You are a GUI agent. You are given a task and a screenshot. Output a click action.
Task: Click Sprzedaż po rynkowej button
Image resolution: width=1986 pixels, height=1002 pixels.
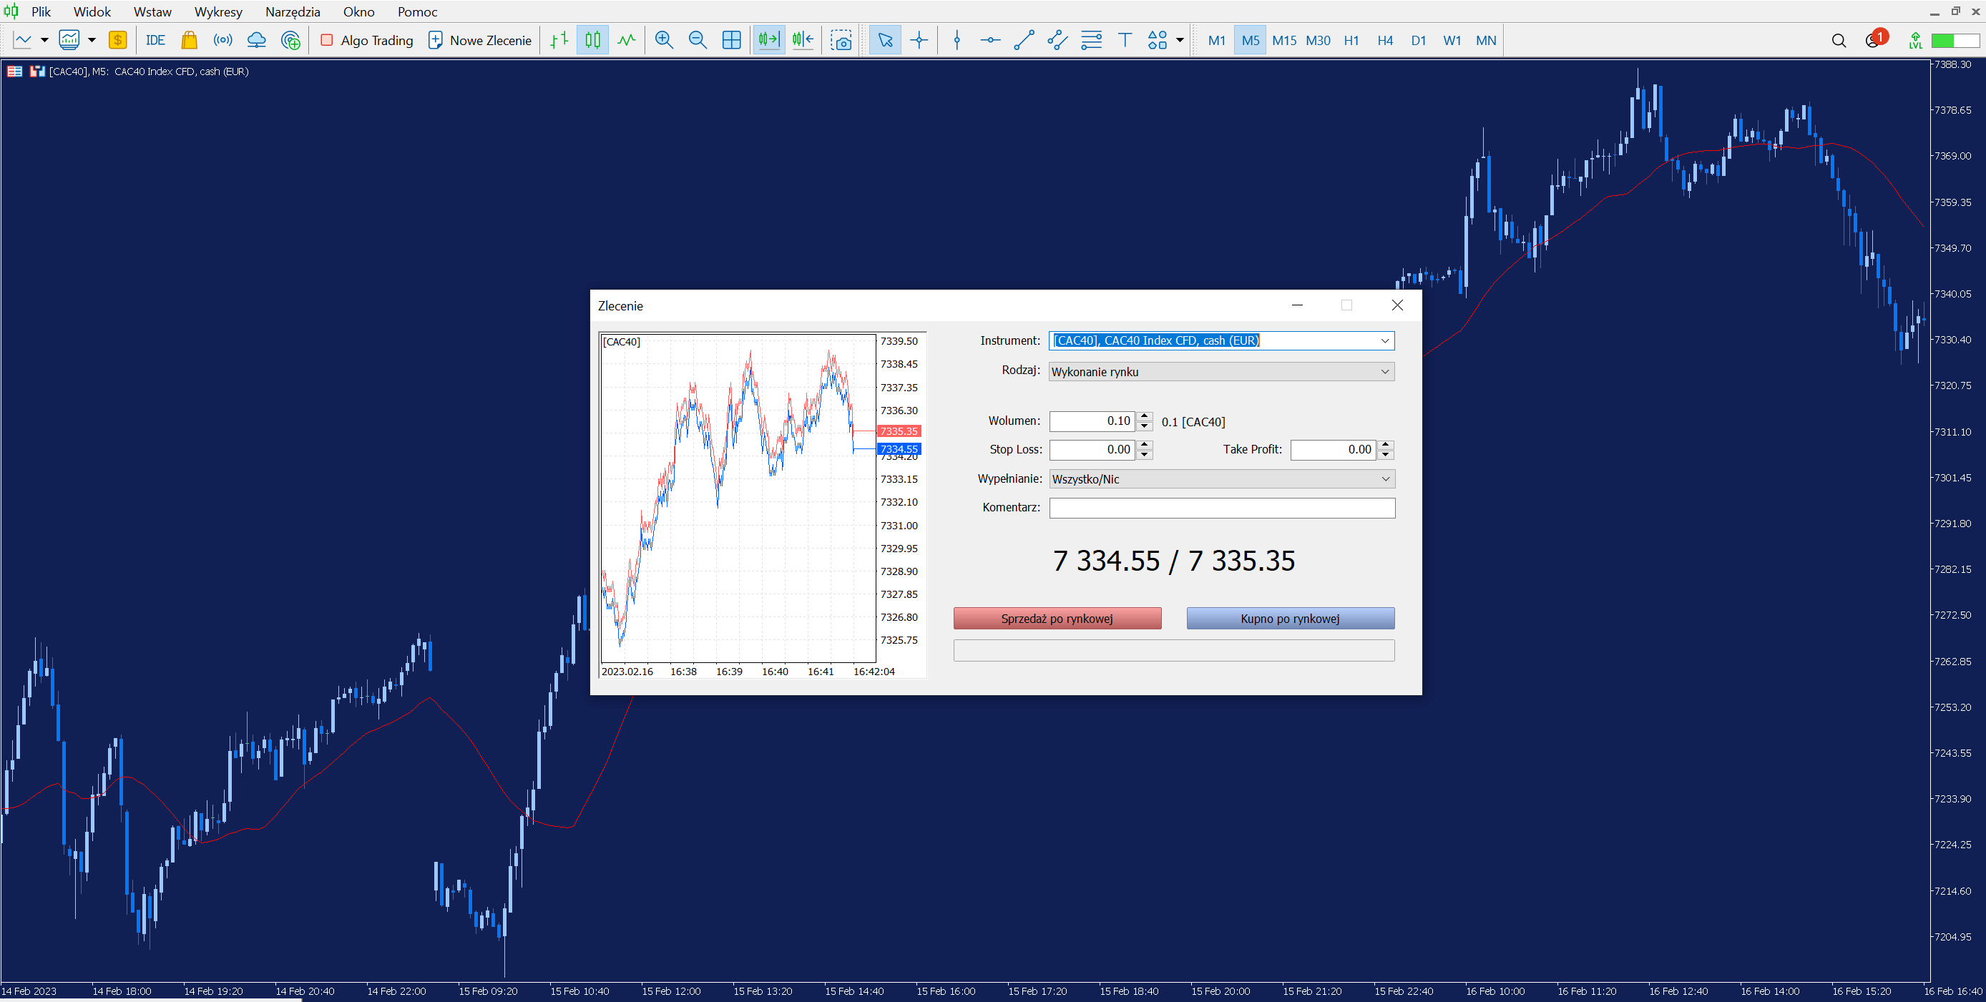tap(1057, 618)
